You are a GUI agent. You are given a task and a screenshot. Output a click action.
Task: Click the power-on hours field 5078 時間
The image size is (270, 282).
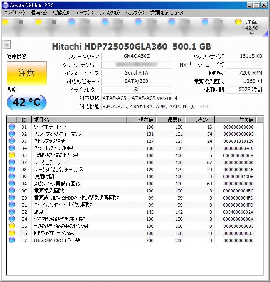pos(245,90)
